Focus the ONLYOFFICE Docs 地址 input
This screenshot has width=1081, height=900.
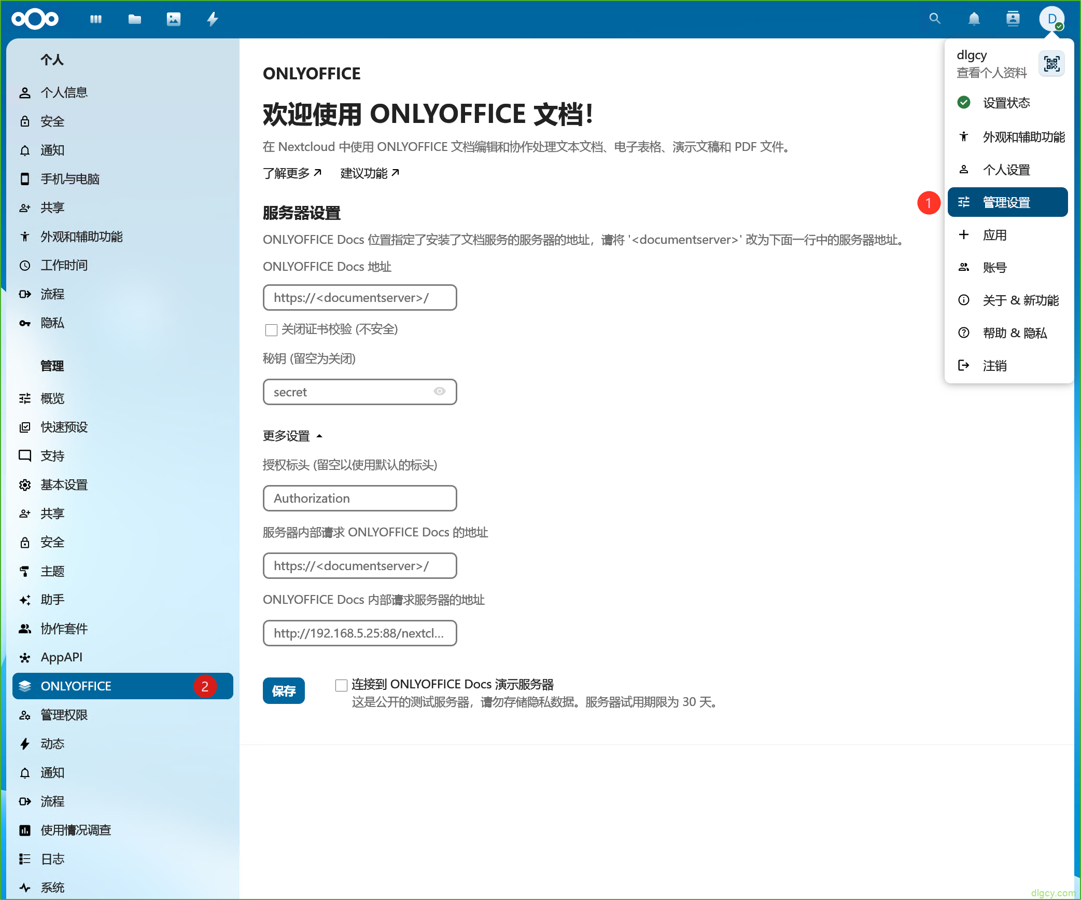click(x=360, y=298)
